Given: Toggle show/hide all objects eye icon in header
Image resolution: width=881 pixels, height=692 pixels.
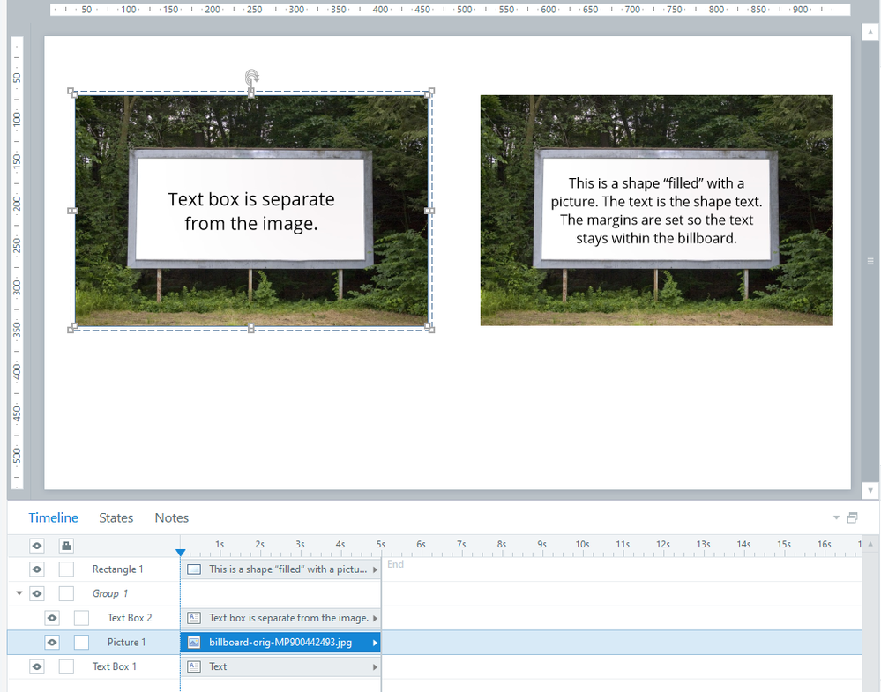Looking at the screenshot, I should click(x=37, y=546).
